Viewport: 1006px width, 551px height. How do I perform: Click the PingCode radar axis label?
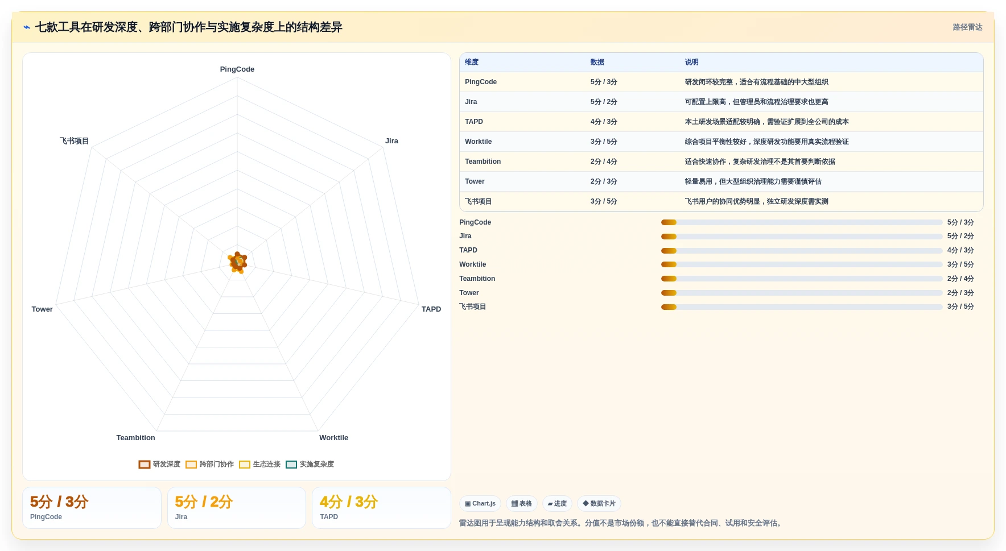(237, 69)
